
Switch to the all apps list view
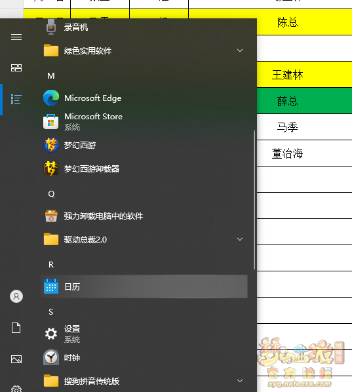(x=16, y=99)
